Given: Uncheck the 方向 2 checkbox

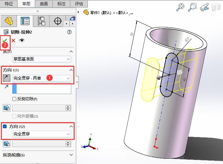Looking at the screenshot, I should (x=5, y=126).
